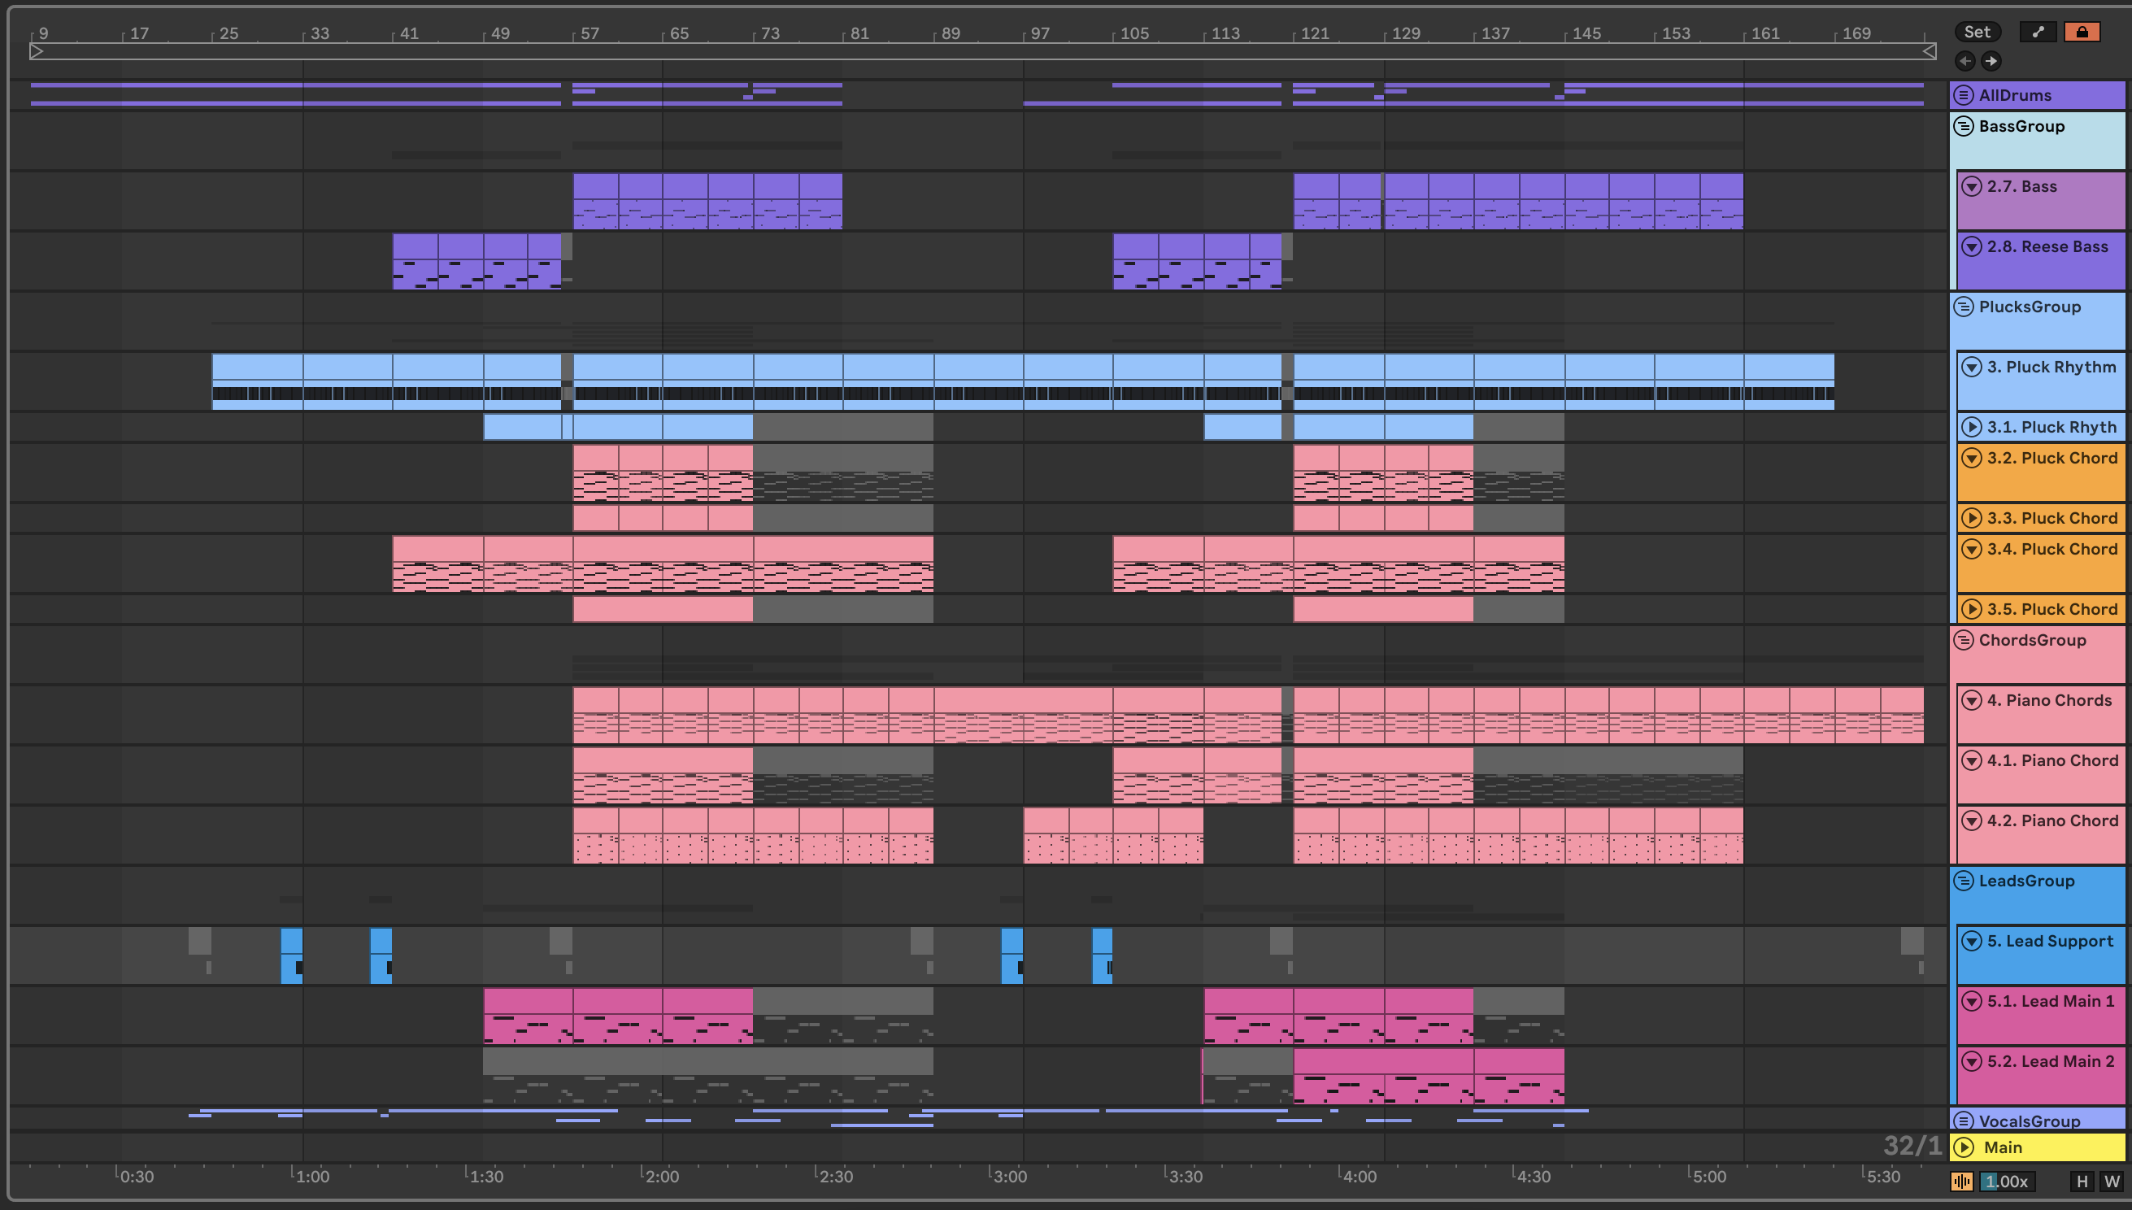The image size is (2132, 1210).
Task: Toggle the orange automation lock button
Action: (x=2082, y=32)
